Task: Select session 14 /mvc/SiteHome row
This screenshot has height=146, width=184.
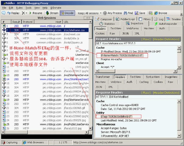Action: (x=45, y=79)
